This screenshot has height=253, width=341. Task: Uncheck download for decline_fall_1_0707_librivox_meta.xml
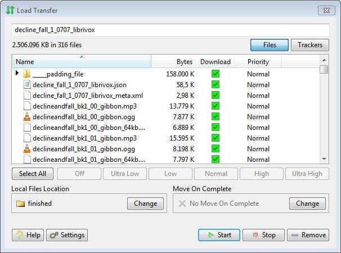point(216,95)
